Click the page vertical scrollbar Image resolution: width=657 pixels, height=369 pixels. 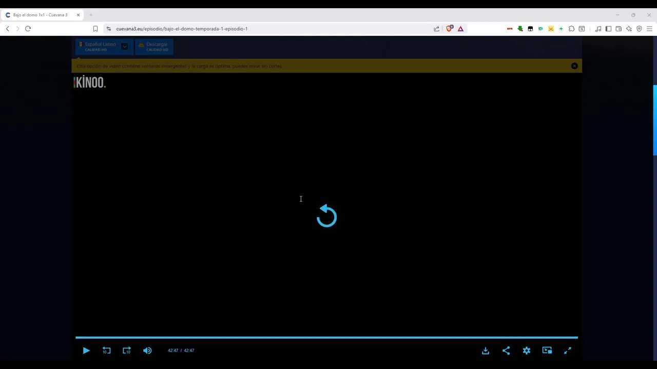(654, 120)
